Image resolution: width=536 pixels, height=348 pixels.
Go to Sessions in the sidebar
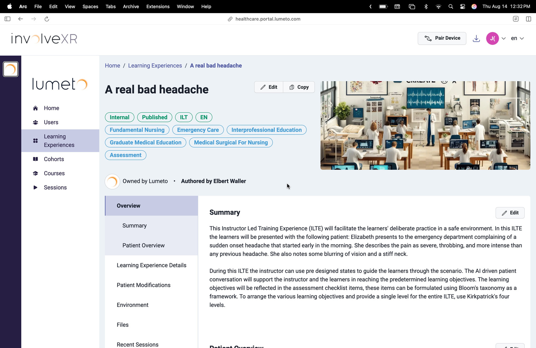60,187
